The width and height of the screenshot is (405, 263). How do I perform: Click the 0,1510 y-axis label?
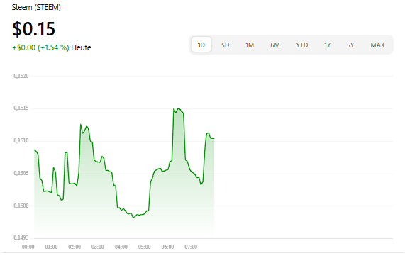coord(21,140)
